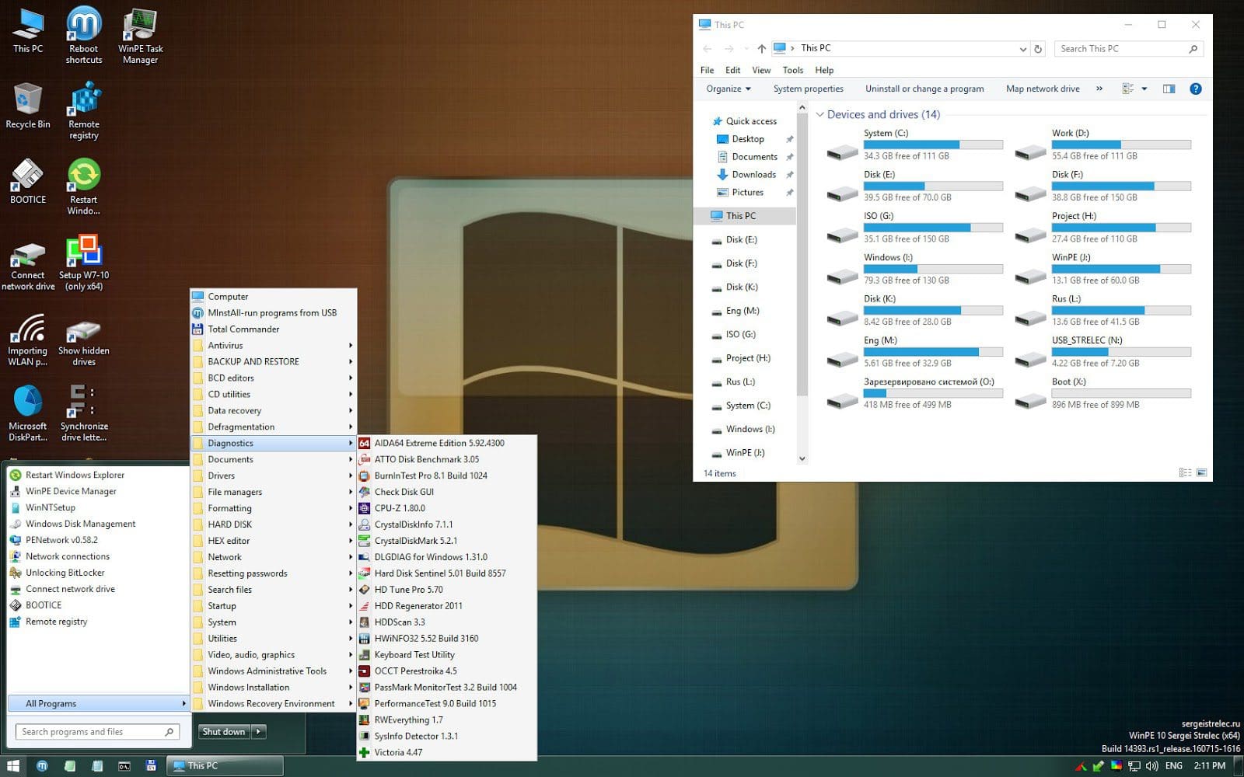1244x777 pixels.
Task: Switch to large icons view in status bar
Action: pyautogui.click(x=1201, y=472)
